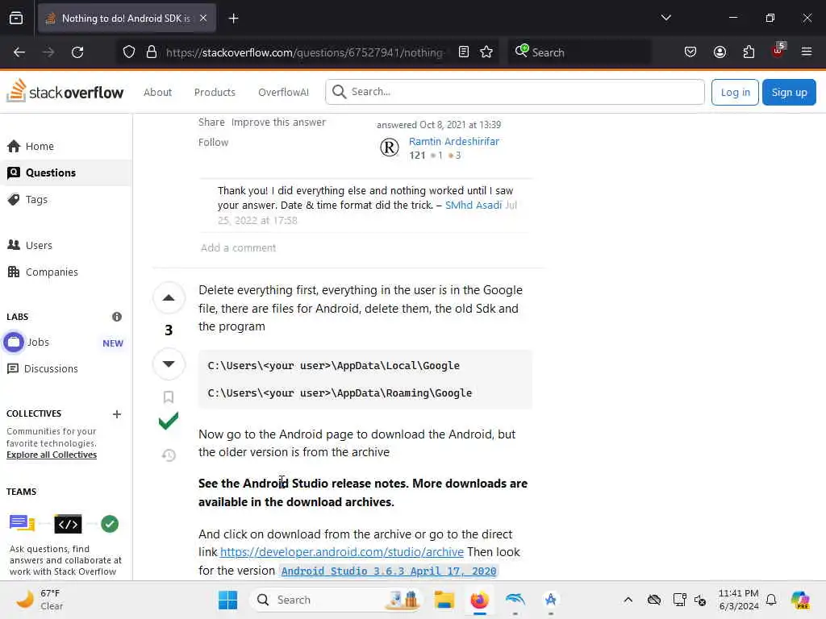
Task: Click Explore all Collectives link
Action: pyautogui.click(x=52, y=455)
